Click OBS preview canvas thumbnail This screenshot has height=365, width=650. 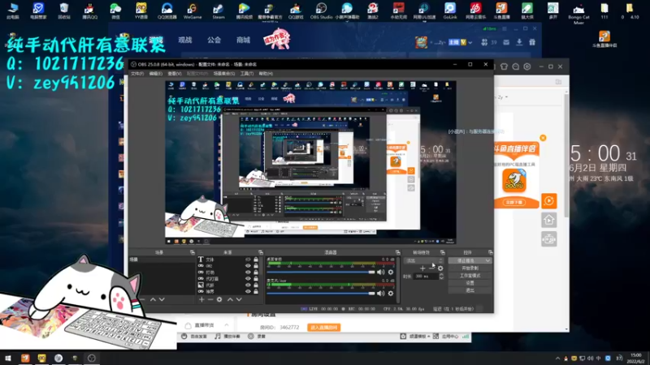coord(310,162)
